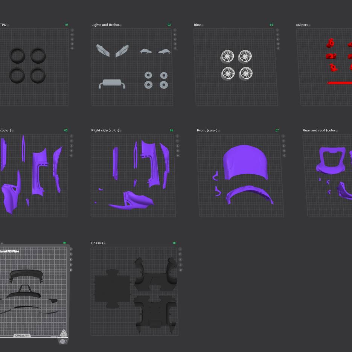Auto-orient objects on the Rims plate
Image resolution: width=352 pixels, height=352 pixels.
[x=277, y=35]
